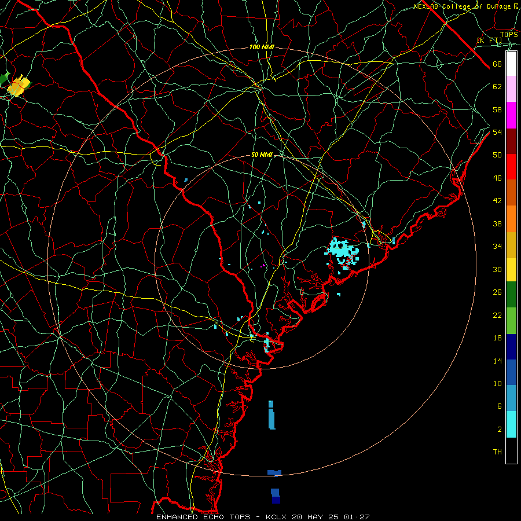521x521 pixels.
Task: Click the "10" scale label
Action: tap(497, 384)
